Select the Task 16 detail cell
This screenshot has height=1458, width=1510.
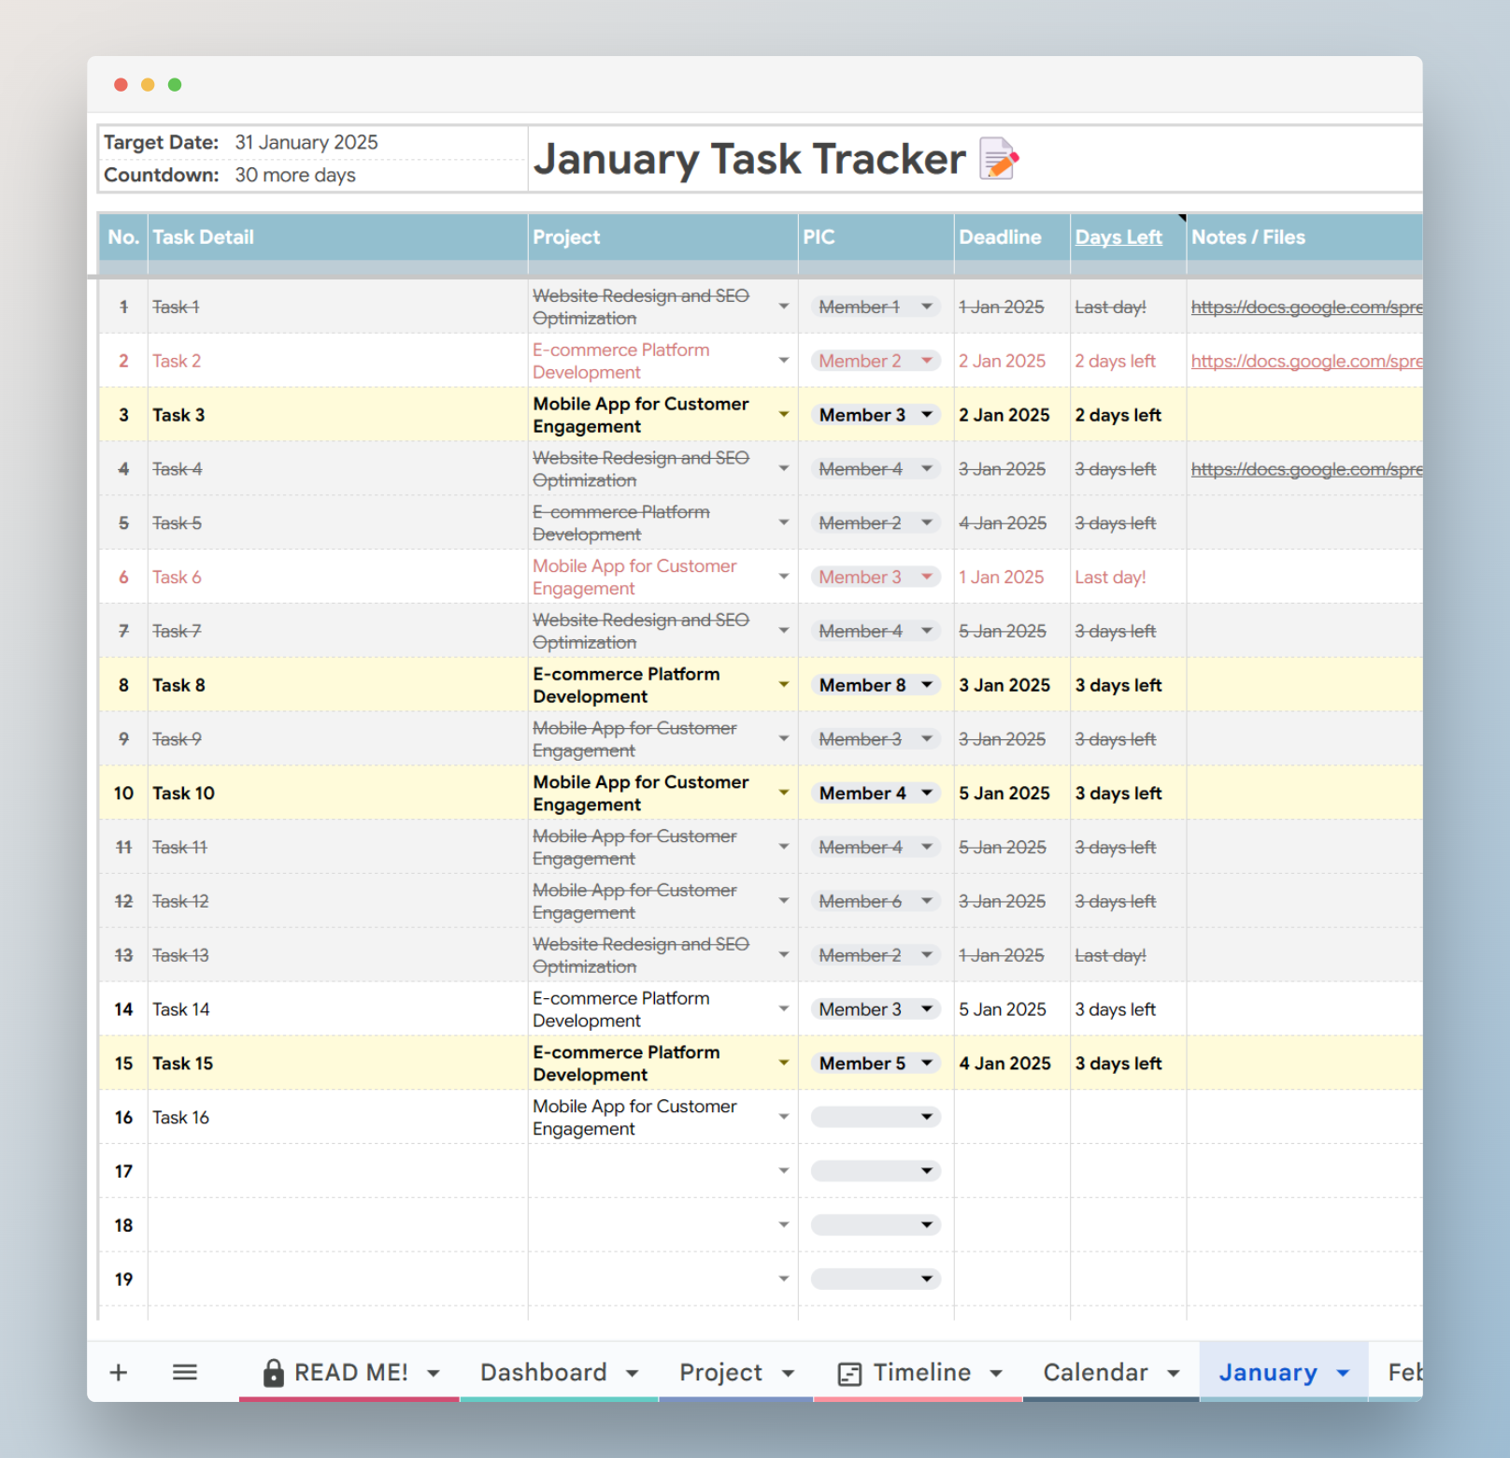point(337,1117)
